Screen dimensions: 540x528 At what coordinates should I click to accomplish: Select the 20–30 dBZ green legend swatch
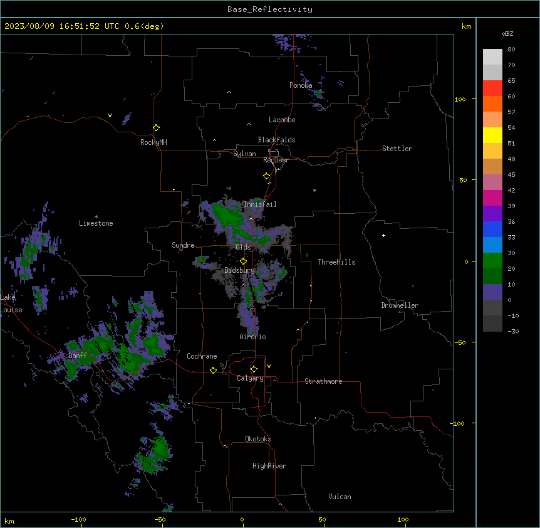coord(492,261)
